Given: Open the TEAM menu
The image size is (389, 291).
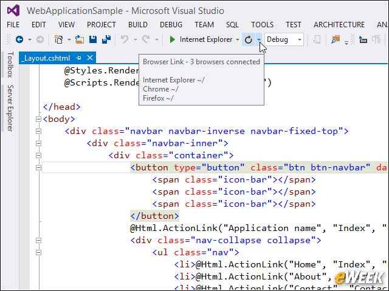Looking at the screenshot, I should click(x=204, y=25).
